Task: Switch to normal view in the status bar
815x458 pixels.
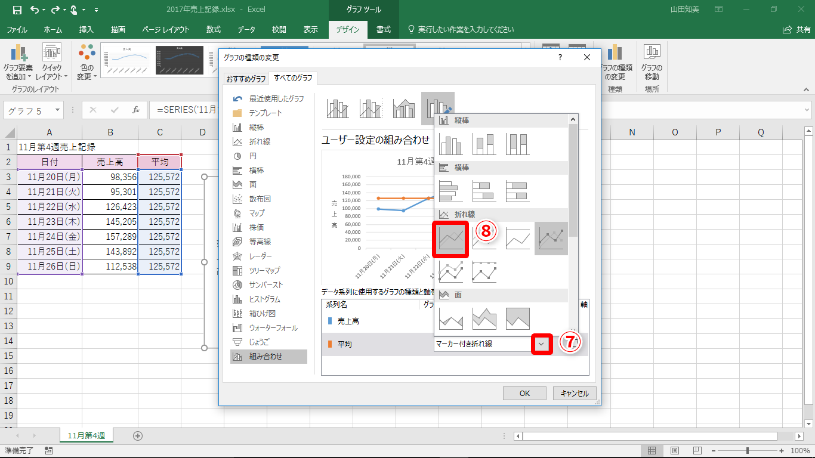Action: pyautogui.click(x=652, y=450)
